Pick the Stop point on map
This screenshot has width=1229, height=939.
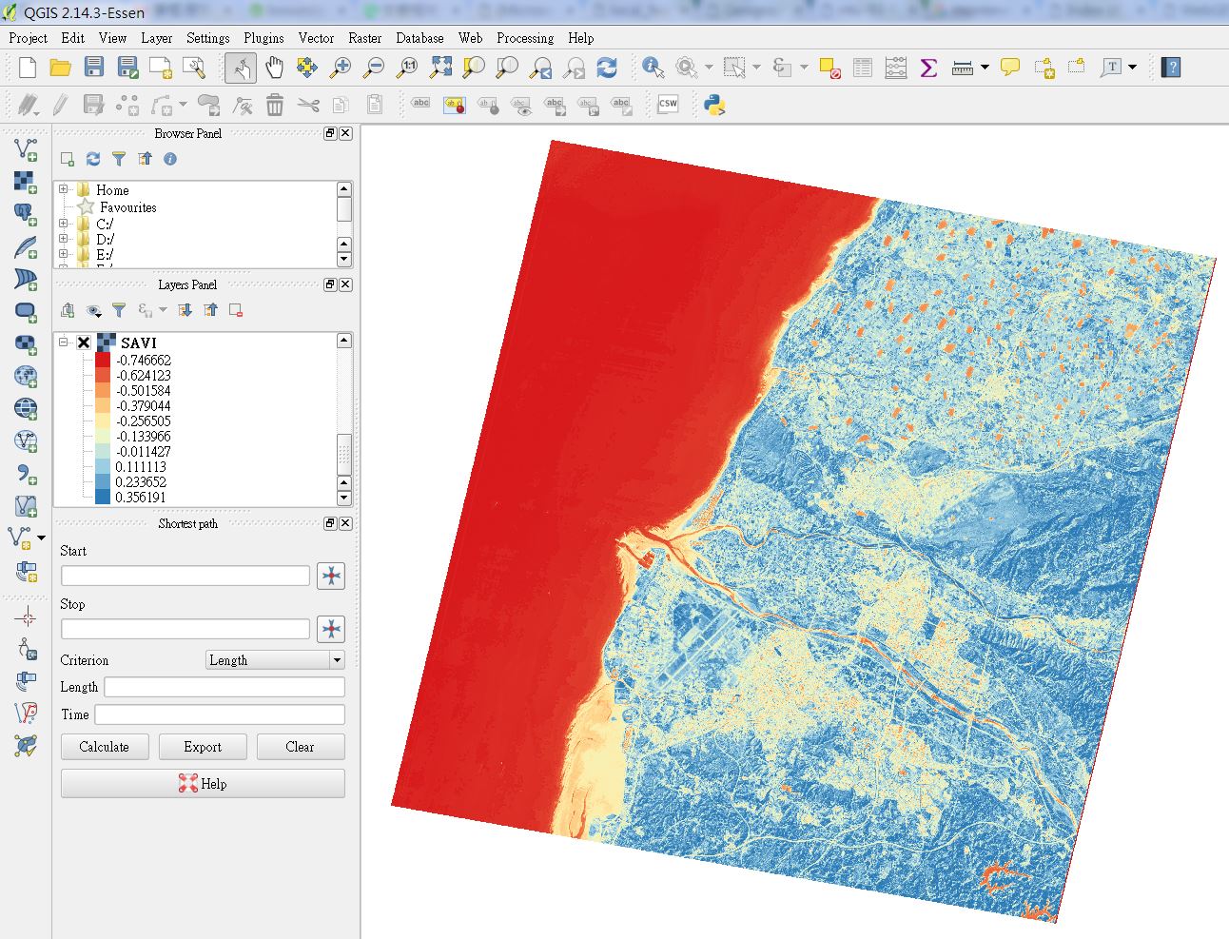331,629
